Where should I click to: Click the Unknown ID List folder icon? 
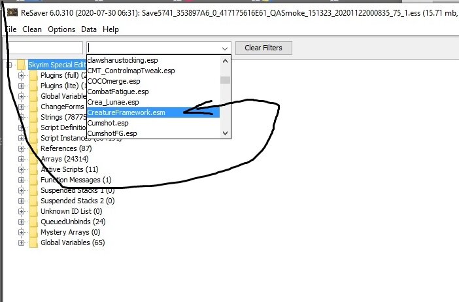coord(33,211)
